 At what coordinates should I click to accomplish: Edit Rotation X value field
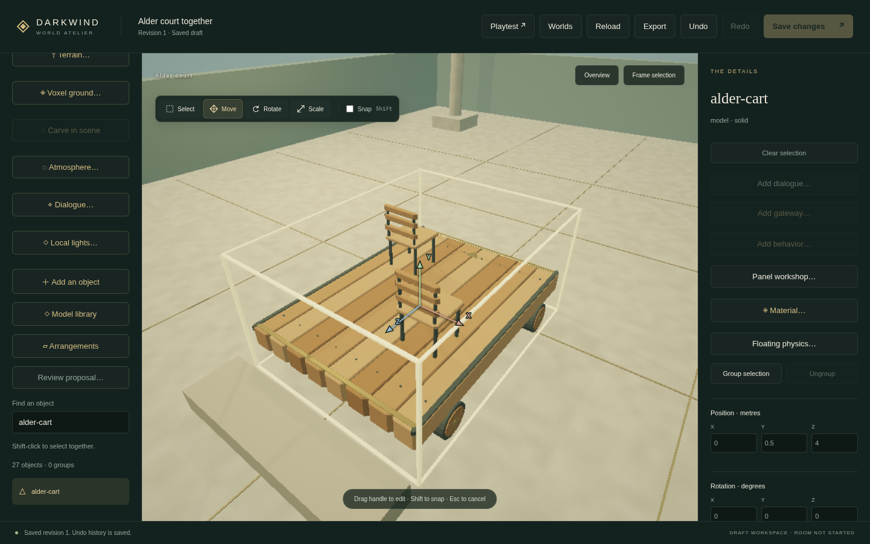tap(733, 514)
